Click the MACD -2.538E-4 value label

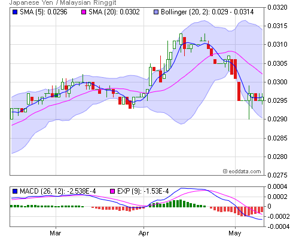pyautogui.click(x=58, y=191)
